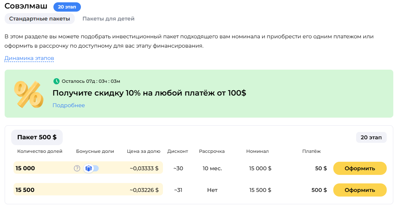This screenshot has height=207, width=420.
Task: Toggle the bonus shares gift switch
Action: (x=91, y=168)
